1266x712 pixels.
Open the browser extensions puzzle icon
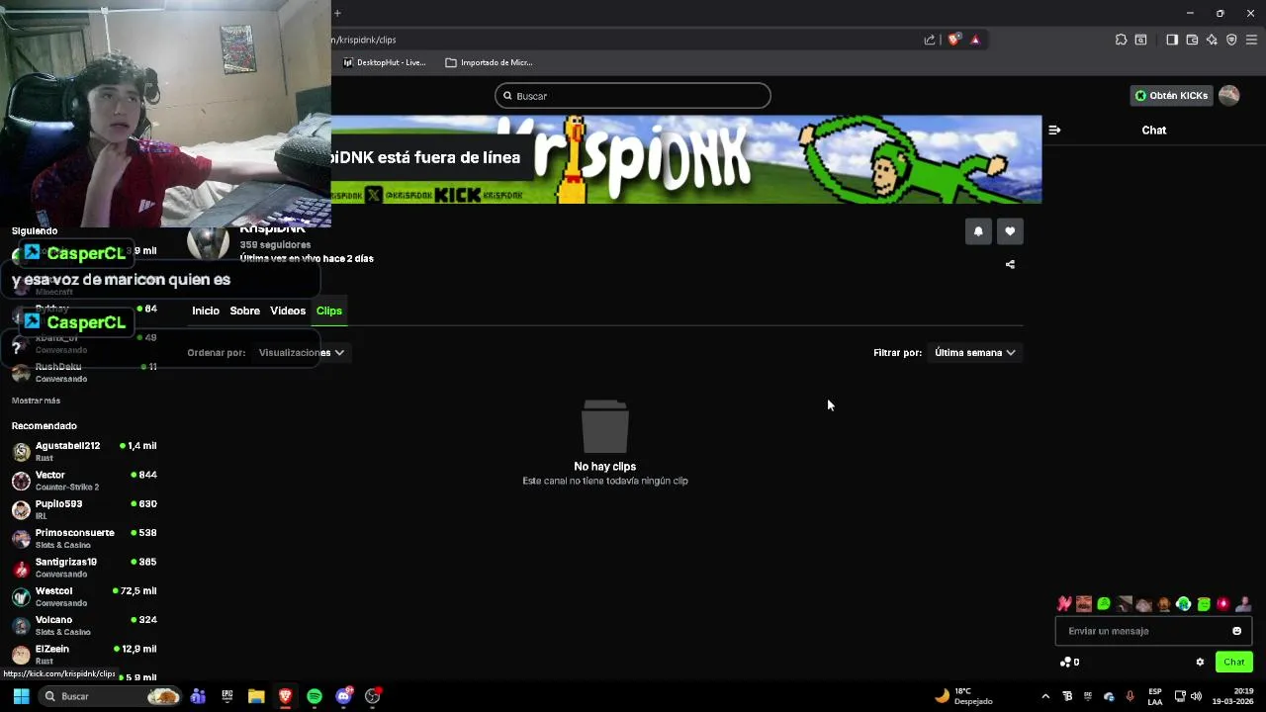click(1121, 40)
